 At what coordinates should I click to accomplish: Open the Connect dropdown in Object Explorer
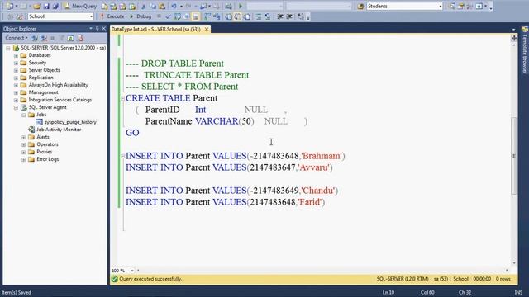click(x=17, y=38)
